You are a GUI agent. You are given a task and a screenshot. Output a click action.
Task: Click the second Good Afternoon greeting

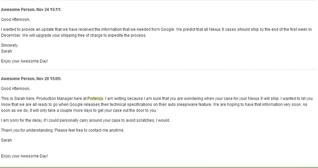(x=16, y=89)
